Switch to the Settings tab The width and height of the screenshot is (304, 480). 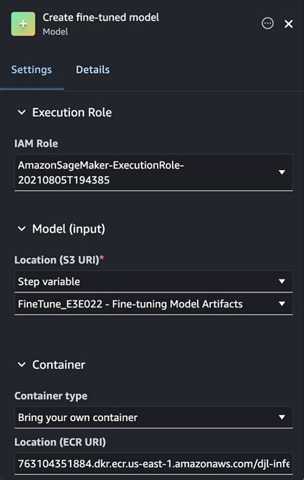(x=31, y=69)
